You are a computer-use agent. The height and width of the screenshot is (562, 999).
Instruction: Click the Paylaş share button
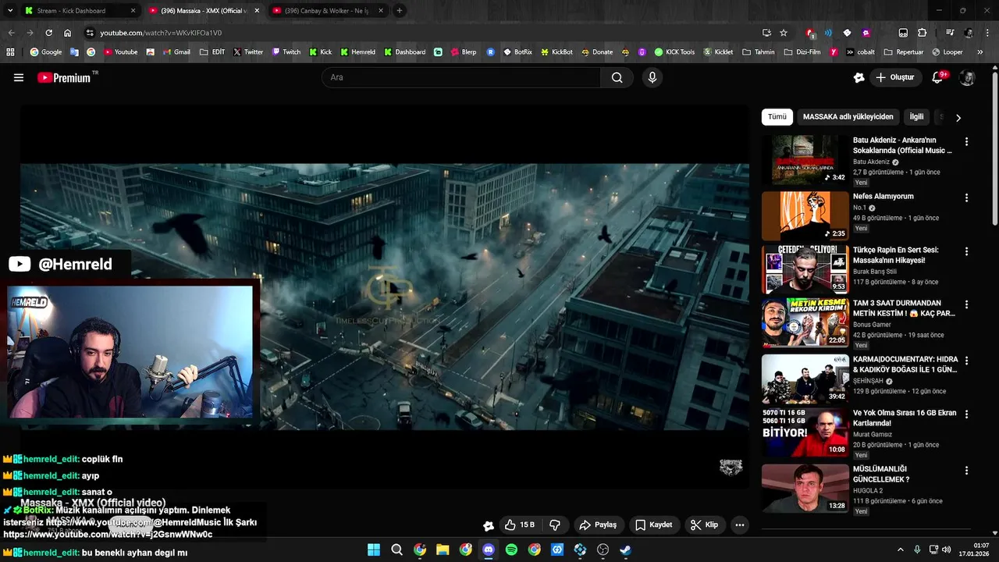[598, 525]
